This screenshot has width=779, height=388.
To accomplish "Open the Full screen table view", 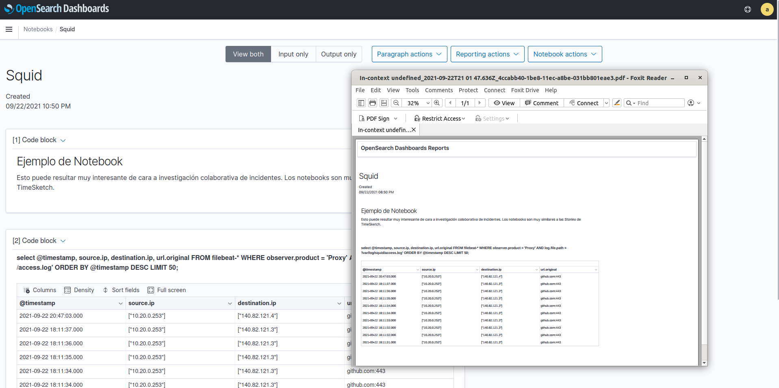I will tap(167, 290).
